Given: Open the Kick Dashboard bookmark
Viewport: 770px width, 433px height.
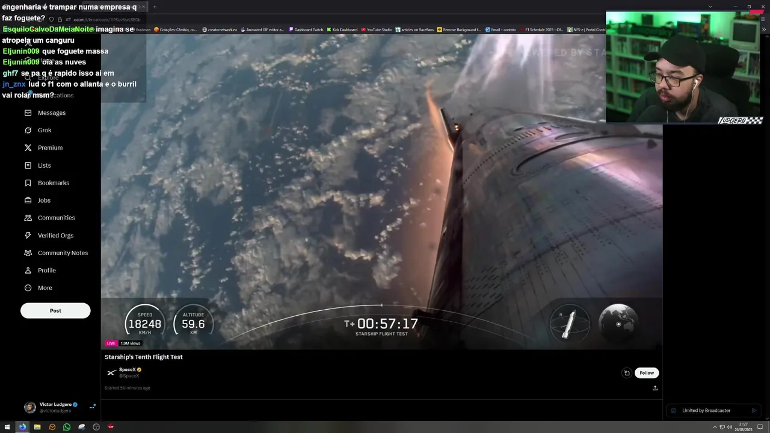Looking at the screenshot, I should click(x=342, y=29).
